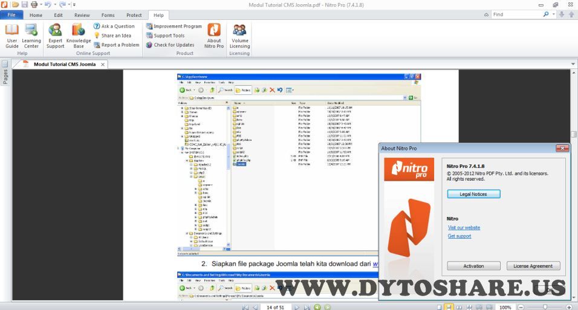Click Get support link
578x310 pixels.
coord(459,236)
